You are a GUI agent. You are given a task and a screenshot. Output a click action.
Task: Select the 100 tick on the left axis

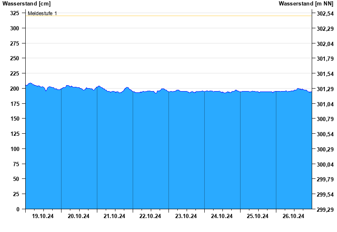pos(15,149)
